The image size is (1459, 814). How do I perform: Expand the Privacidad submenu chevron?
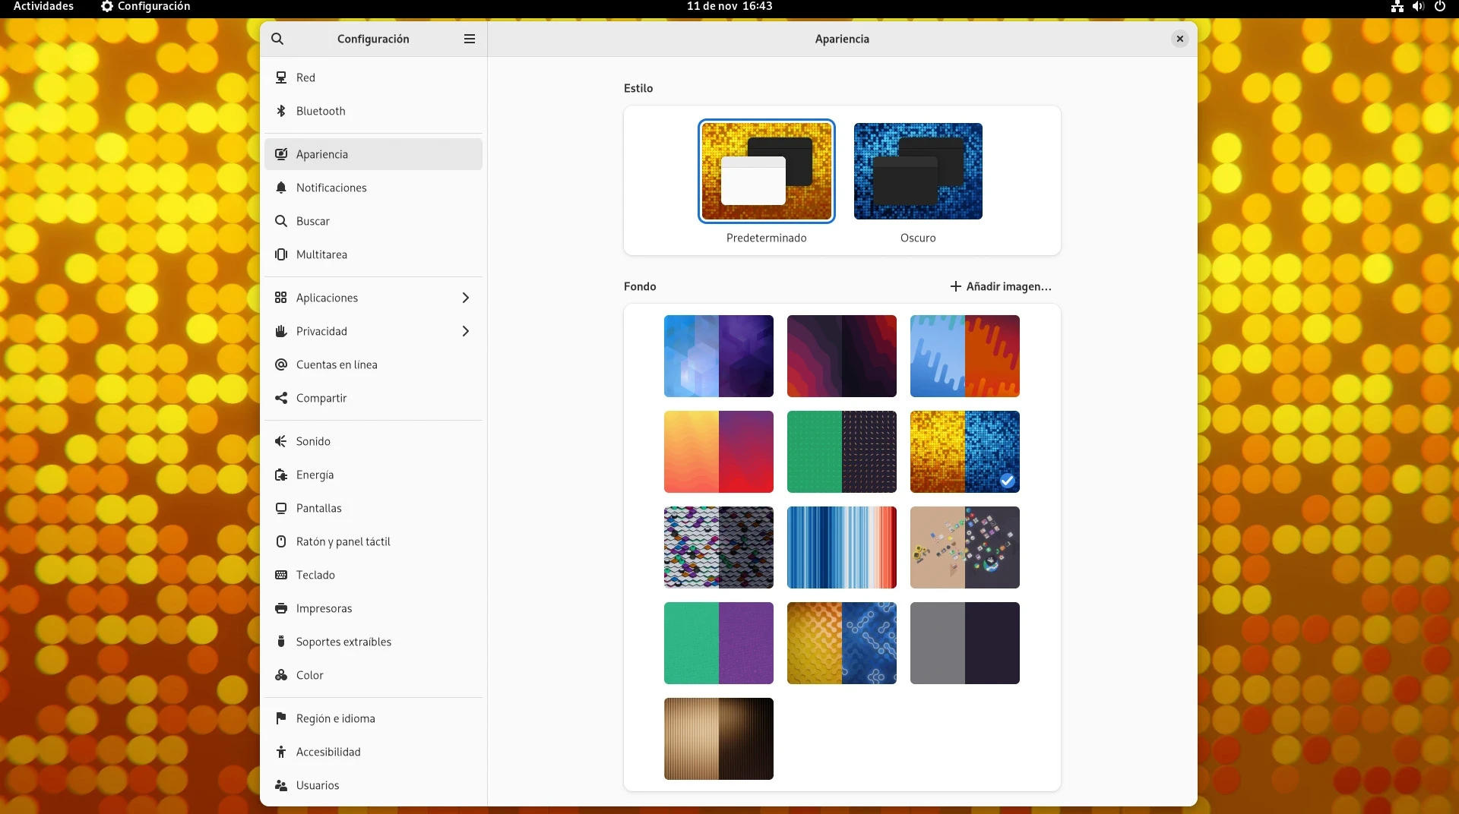[466, 331]
